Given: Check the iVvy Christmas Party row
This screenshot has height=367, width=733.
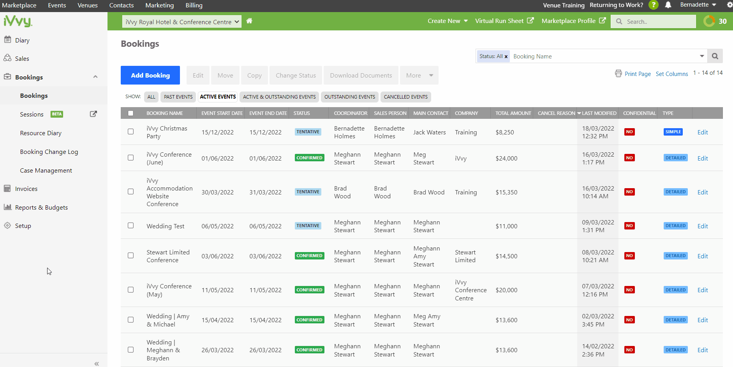Looking at the screenshot, I should point(131,132).
